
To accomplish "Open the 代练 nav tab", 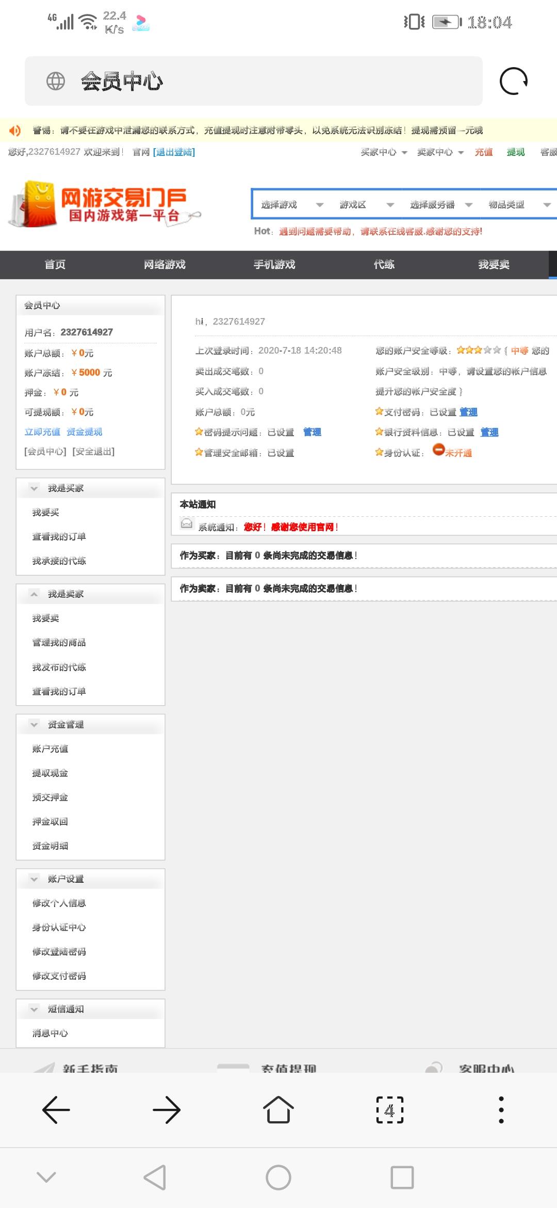I will pyautogui.click(x=384, y=264).
